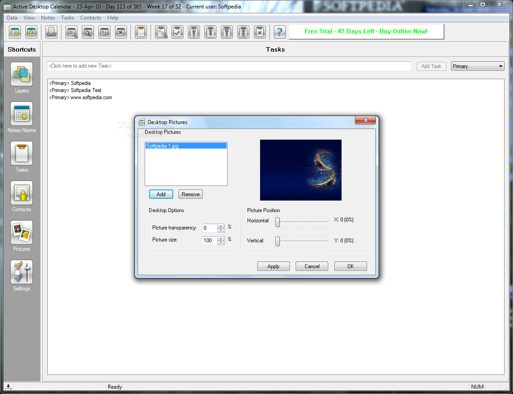Open the Contacts menu in menu bar
The width and height of the screenshot is (513, 394).
[91, 18]
